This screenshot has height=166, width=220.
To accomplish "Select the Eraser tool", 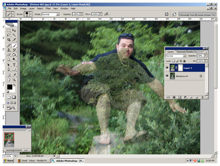I will pyautogui.click(x=9, y=55).
